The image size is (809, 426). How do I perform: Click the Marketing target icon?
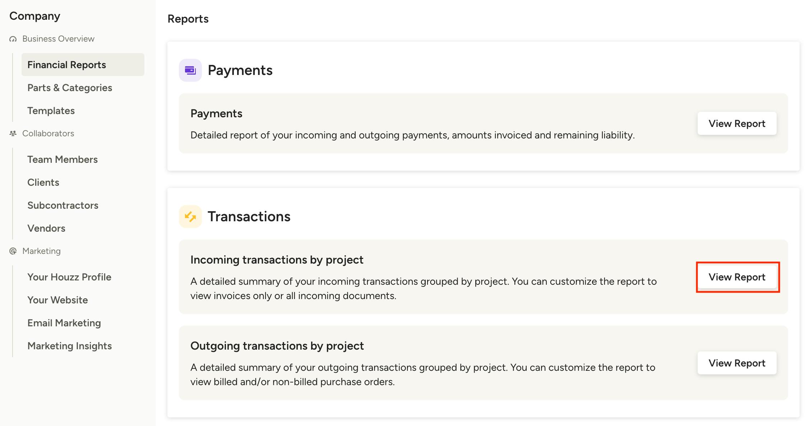[13, 251]
